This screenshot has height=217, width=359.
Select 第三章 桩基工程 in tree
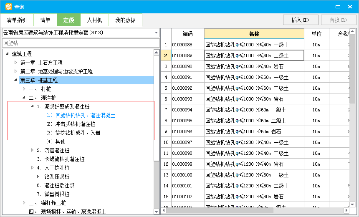pyautogui.click(x=39, y=80)
